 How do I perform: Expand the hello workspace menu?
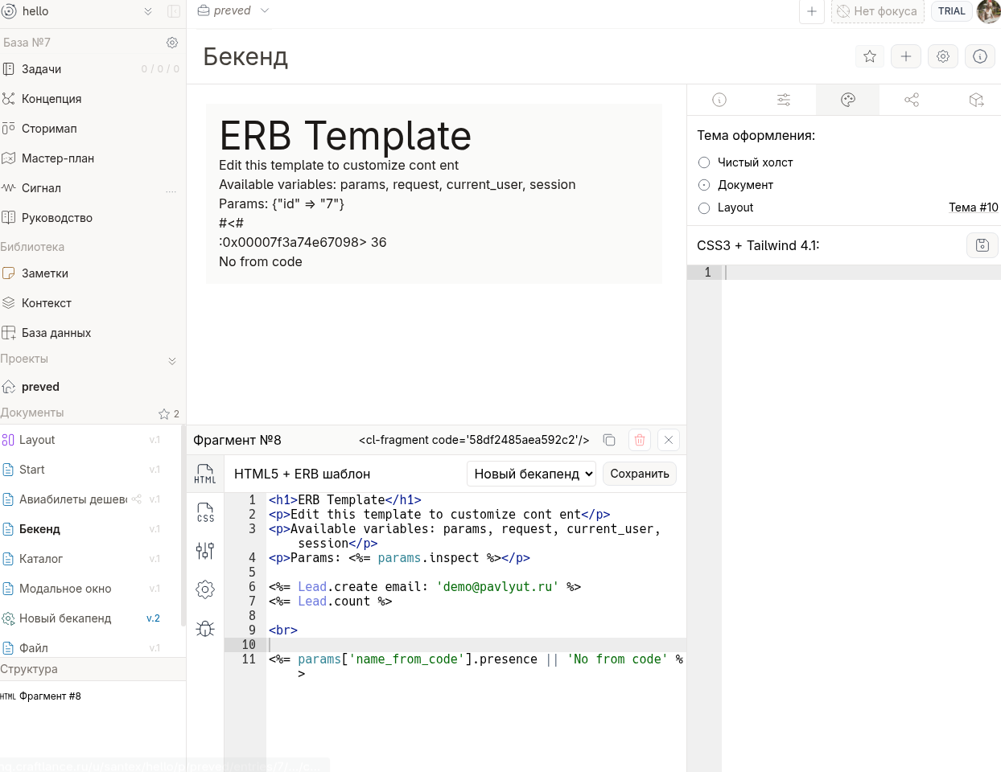pos(148,11)
